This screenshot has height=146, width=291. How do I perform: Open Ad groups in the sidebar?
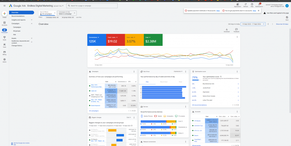pos(17,31)
